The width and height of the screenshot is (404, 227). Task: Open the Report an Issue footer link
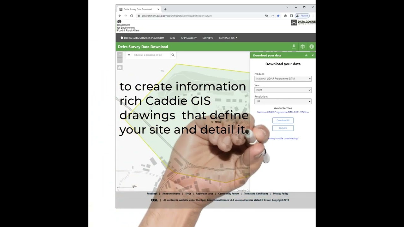coord(205,194)
